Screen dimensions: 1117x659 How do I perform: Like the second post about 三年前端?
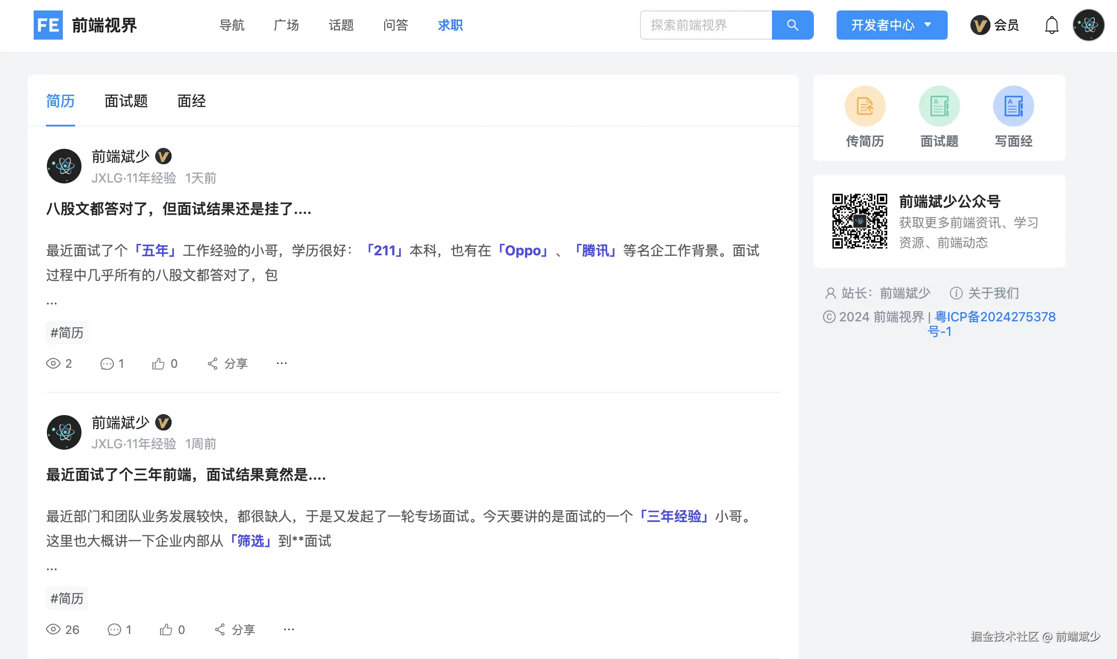pyautogui.click(x=166, y=629)
